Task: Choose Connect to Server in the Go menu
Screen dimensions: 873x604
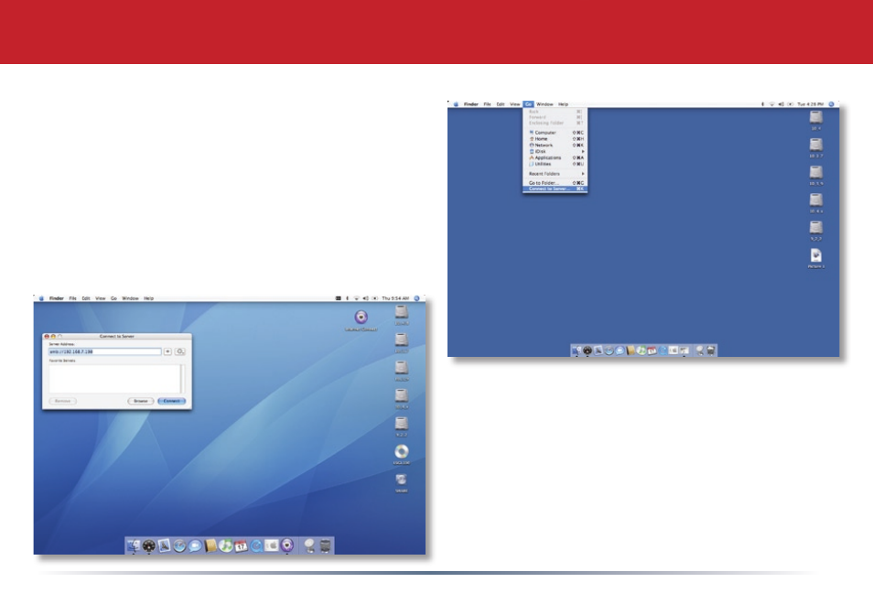Action: click(x=555, y=189)
